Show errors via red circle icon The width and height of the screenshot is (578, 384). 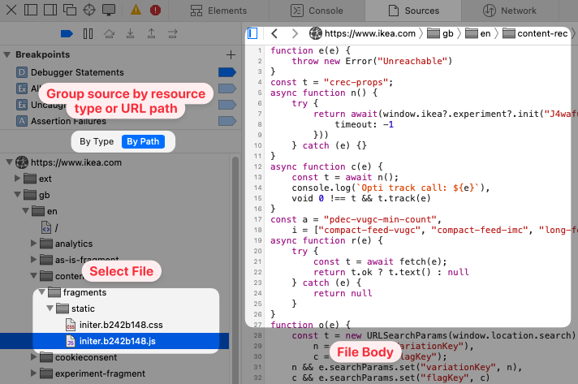155,10
